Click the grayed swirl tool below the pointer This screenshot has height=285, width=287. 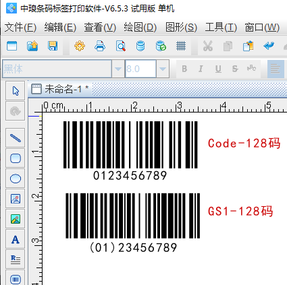(16, 111)
